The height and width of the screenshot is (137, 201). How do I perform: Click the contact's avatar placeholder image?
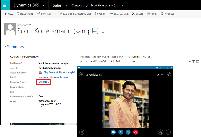(x=10, y=29)
